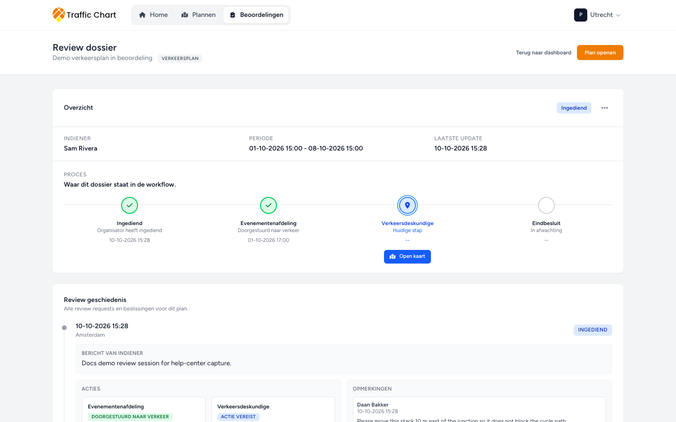Open the three-dot overview options menu
Viewport: 676px width, 422px height.
click(605, 108)
